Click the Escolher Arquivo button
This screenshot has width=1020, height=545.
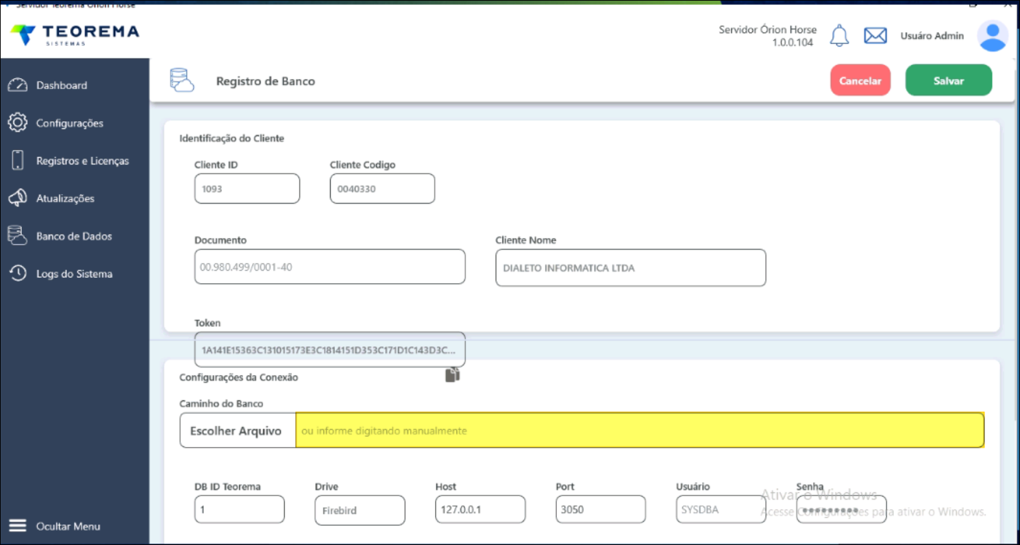click(x=238, y=431)
